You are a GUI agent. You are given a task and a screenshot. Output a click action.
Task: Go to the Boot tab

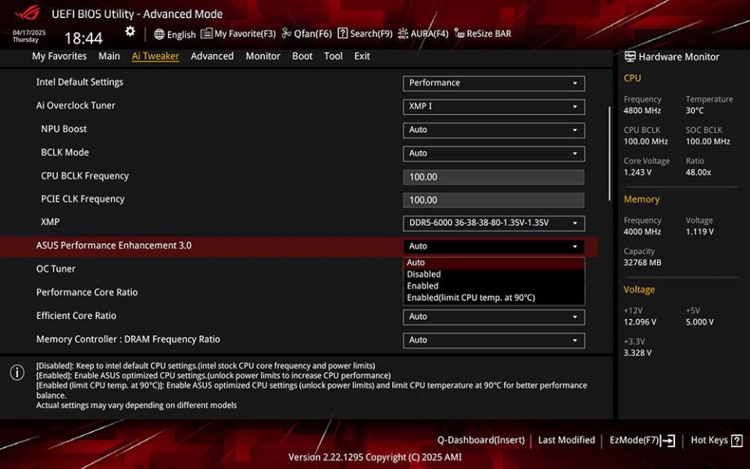tap(302, 56)
